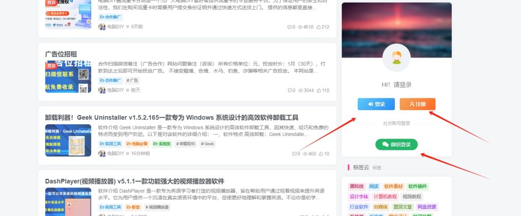Click comment icon in post with 4610 views
Viewport: 521px width, 216px height.
[289, 27]
